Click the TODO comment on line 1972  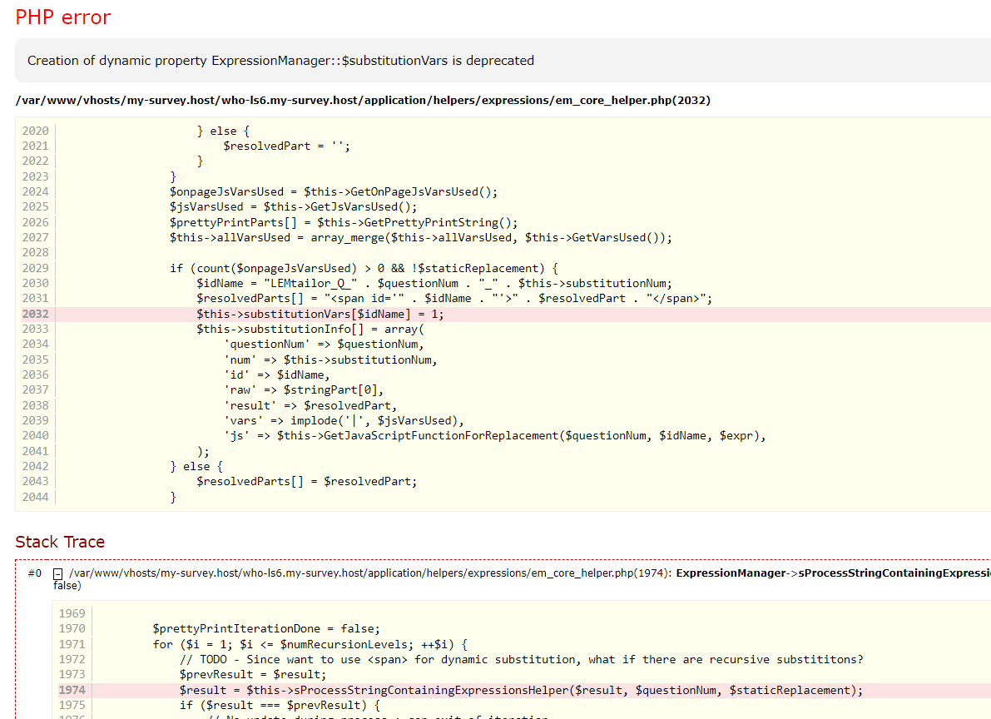[521, 659]
